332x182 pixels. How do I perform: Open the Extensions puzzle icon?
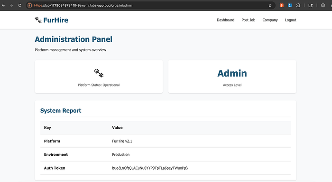tap(298, 5)
